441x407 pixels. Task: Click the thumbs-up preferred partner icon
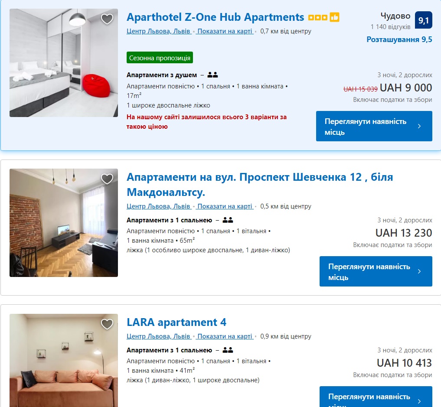point(334,17)
